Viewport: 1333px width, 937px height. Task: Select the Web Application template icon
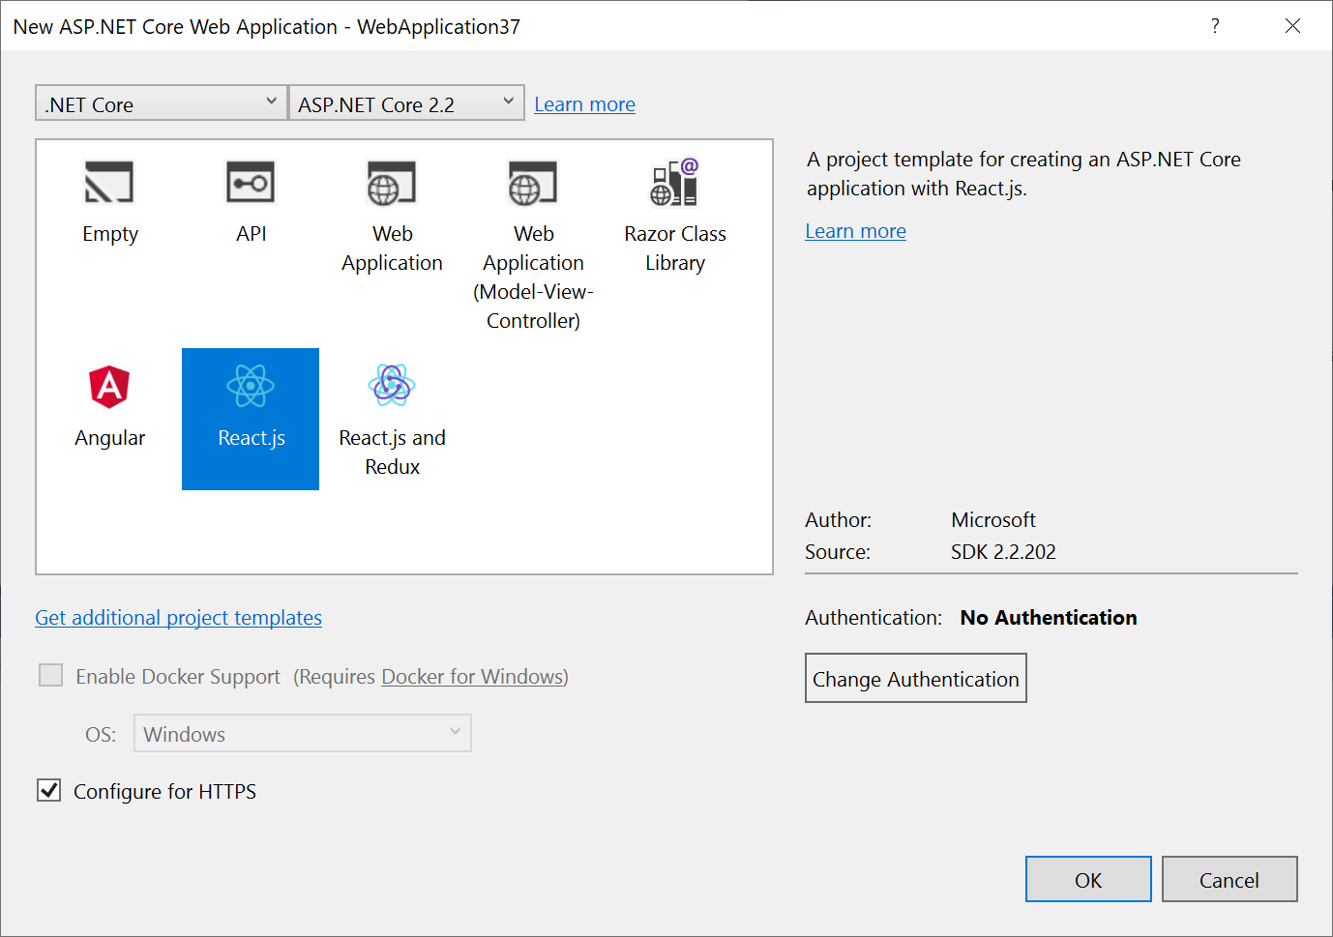(x=392, y=183)
